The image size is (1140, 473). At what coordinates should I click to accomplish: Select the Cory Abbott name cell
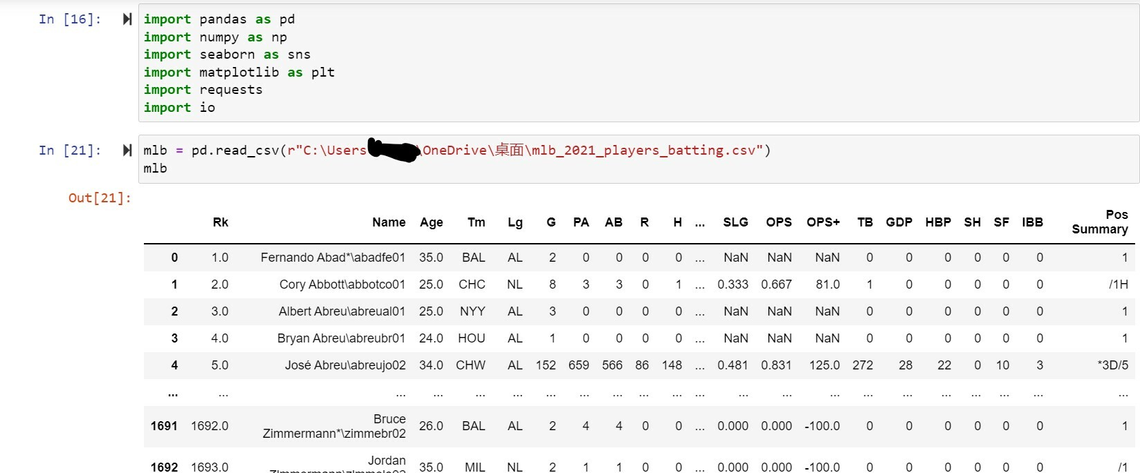click(342, 284)
